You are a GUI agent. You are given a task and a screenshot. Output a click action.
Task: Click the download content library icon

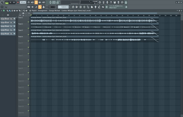pyautogui.click(x=126, y=2)
